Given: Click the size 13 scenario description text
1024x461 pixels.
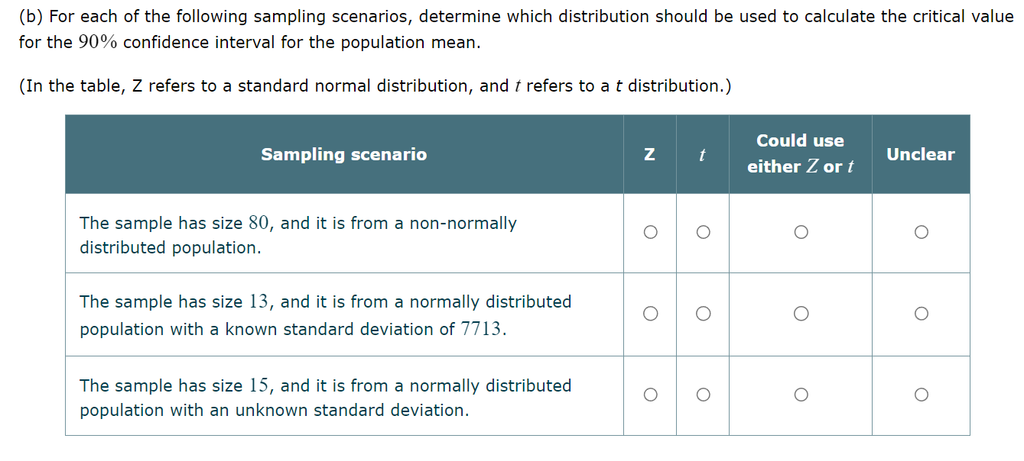Looking at the screenshot, I should pyautogui.click(x=325, y=314).
